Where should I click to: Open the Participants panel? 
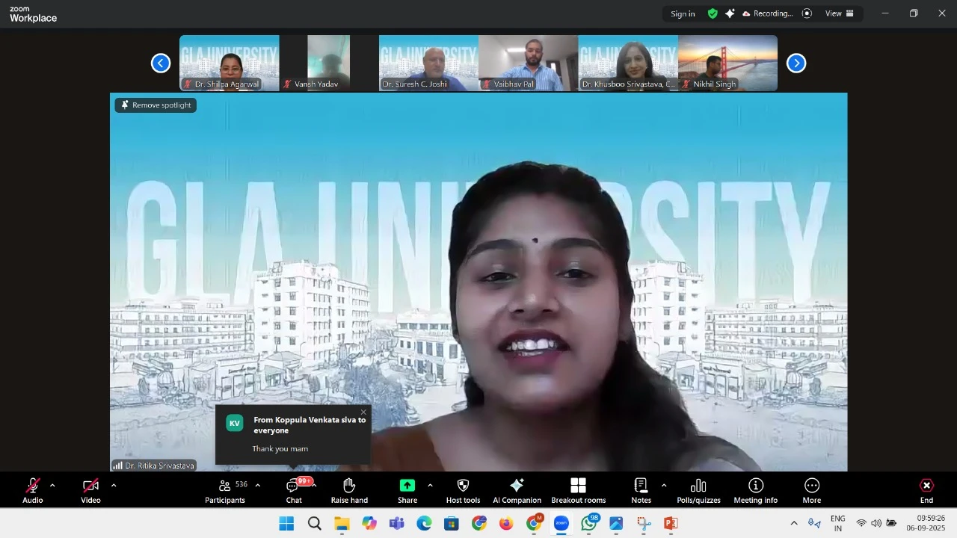coord(225,491)
